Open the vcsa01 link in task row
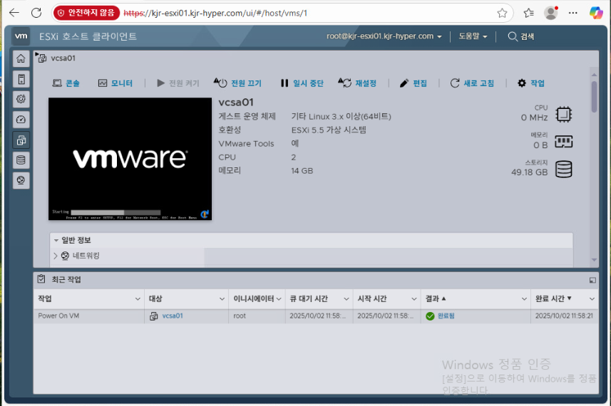 [x=173, y=316]
